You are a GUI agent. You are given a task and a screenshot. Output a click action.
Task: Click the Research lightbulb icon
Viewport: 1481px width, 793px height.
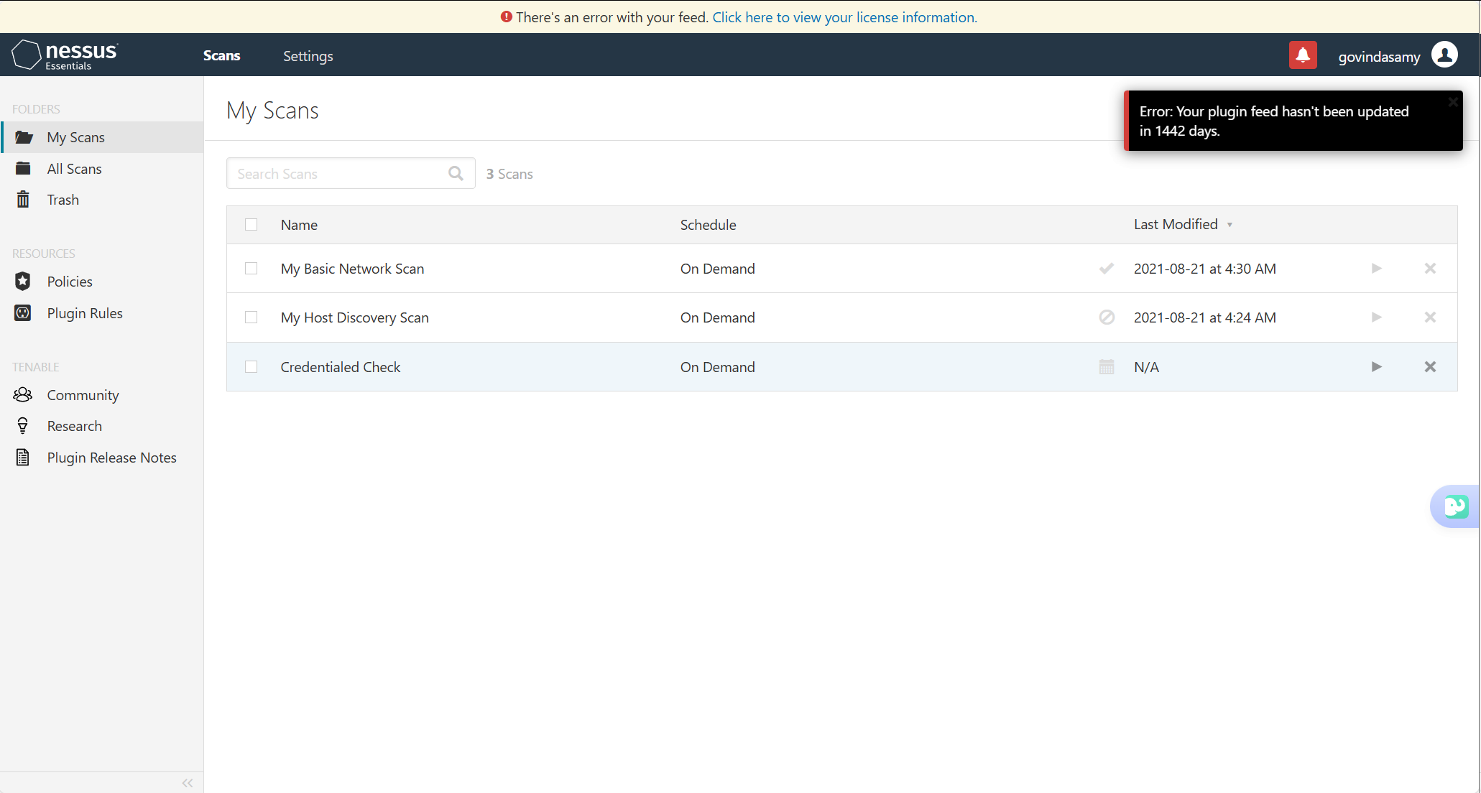pos(23,426)
